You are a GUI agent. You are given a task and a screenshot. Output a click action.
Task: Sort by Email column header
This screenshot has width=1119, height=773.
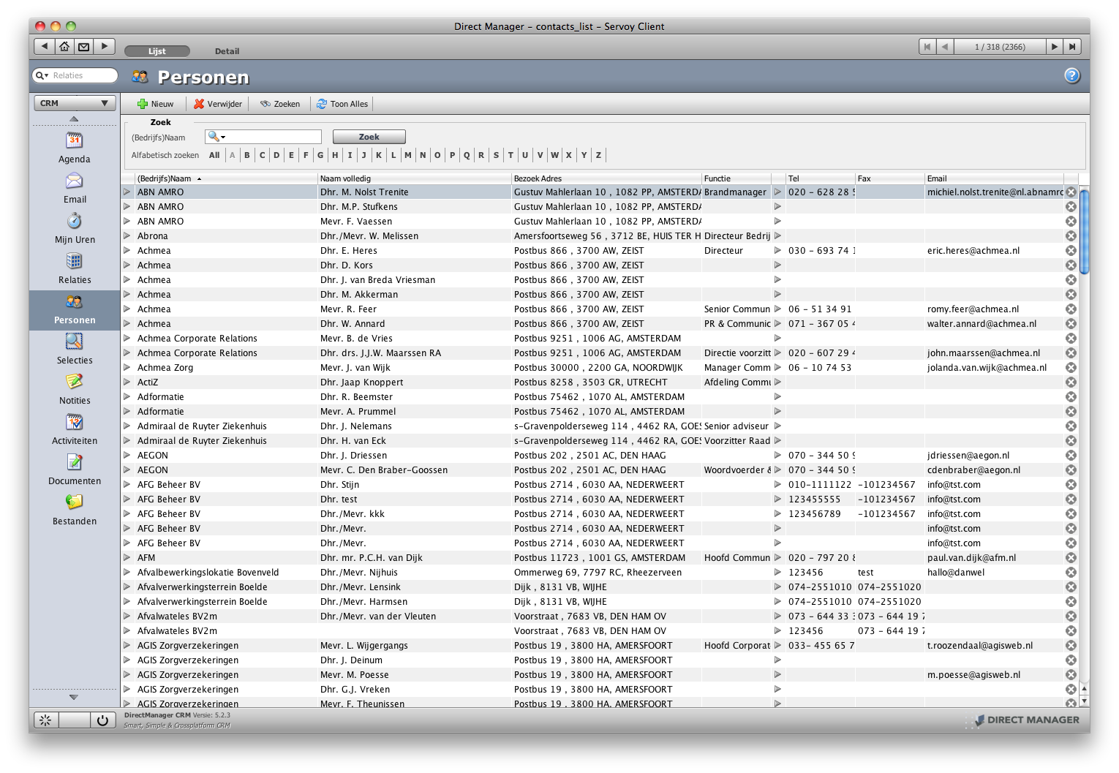[x=993, y=178]
